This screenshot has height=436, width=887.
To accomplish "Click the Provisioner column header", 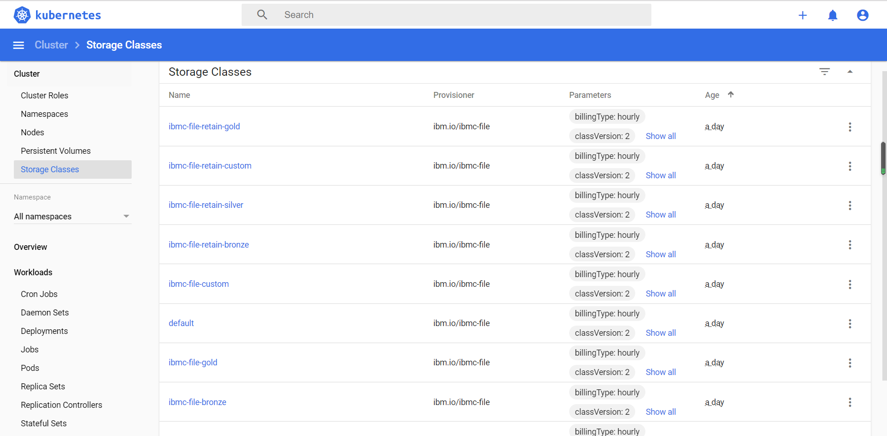I will [454, 95].
